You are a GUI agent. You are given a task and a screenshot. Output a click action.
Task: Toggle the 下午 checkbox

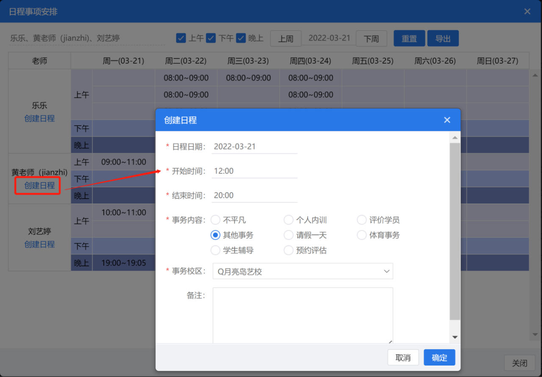pos(211,38)
